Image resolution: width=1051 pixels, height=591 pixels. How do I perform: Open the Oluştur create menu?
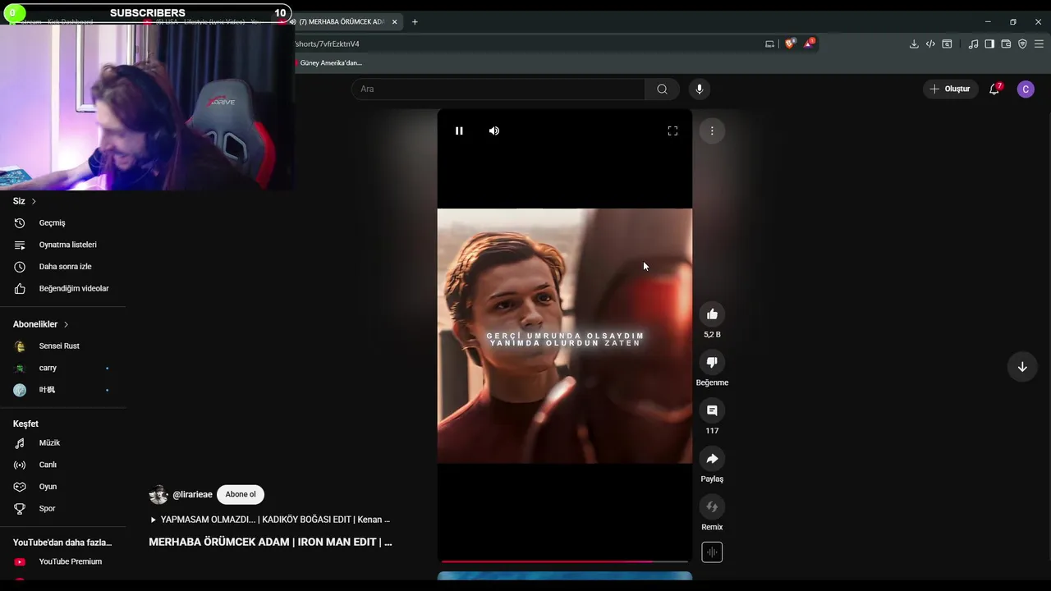pos(950,89)
